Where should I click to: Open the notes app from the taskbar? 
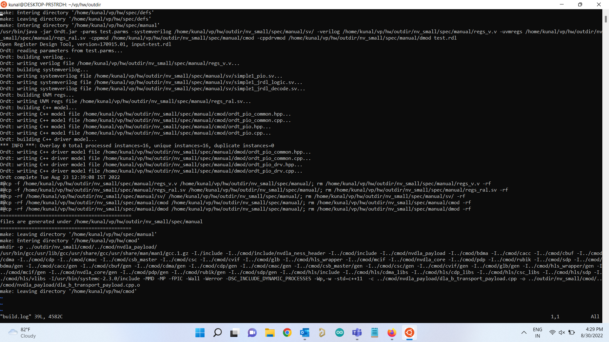[375, 332]
